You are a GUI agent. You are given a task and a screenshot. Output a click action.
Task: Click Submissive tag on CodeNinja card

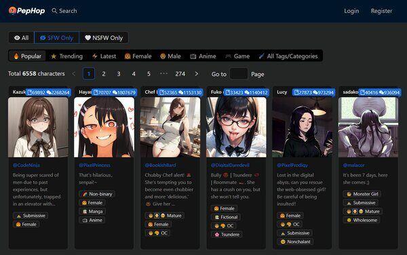point(31,216)
